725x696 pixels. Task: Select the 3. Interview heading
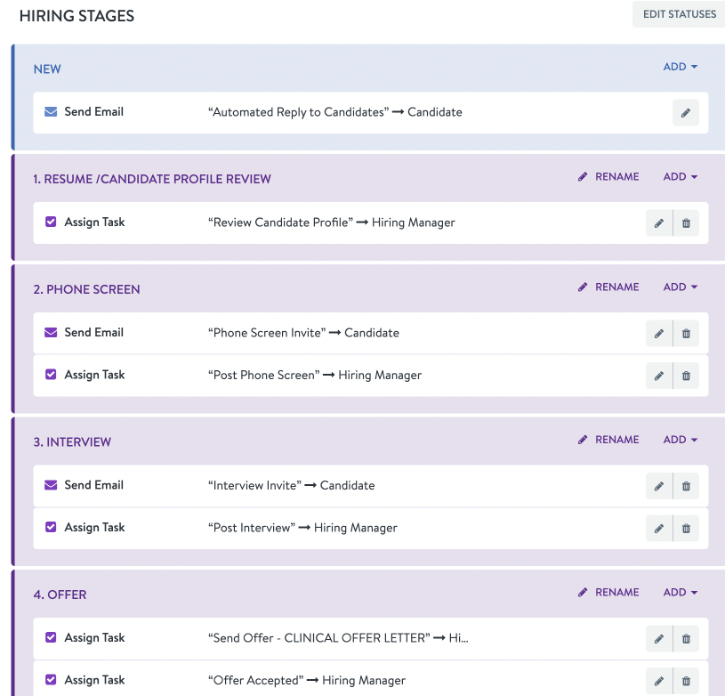pyautogui.click(x=72, y=442)
